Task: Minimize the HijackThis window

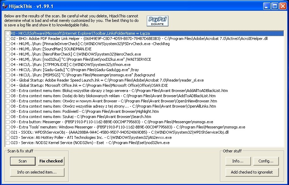Action: click(266, 6)
